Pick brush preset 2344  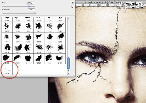pos(18,59)
